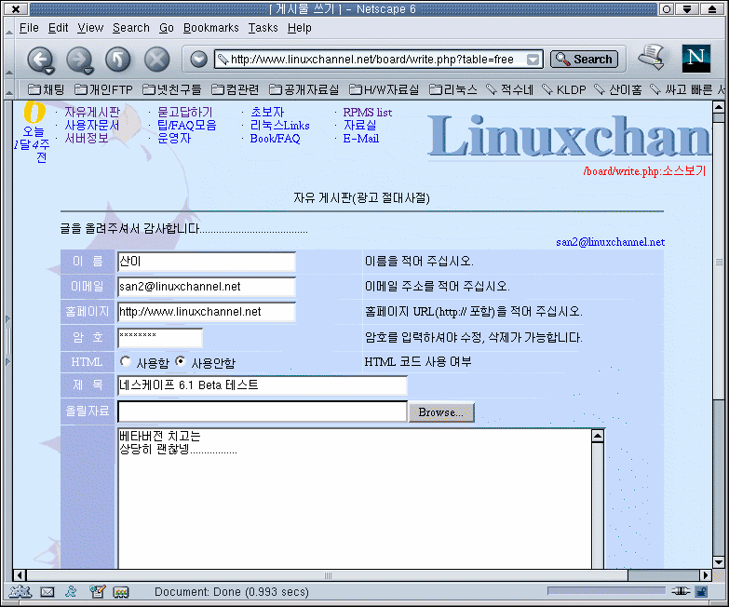This screenshot has height=607, width=729.
Task: Open Composer from the status bar
Action: (x=96, y=591)
